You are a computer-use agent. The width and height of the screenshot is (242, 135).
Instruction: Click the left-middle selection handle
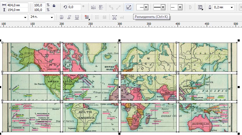click(x=1, y=87)
